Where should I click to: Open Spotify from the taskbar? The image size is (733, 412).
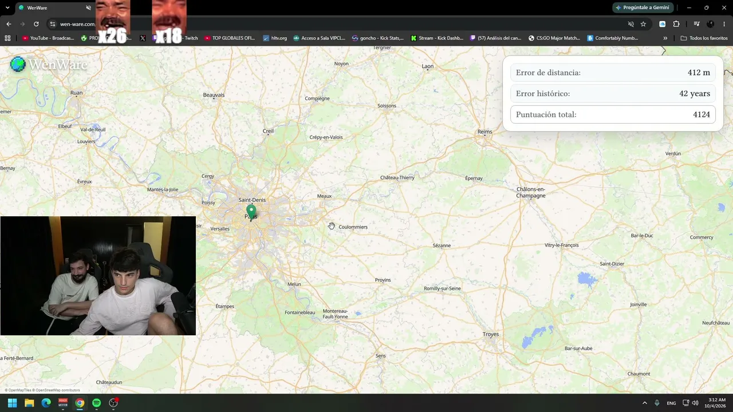tap(96, 403)
